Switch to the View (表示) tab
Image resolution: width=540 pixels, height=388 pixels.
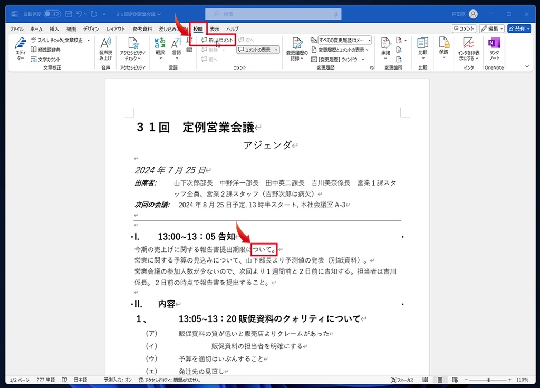[x=215, y=29]
